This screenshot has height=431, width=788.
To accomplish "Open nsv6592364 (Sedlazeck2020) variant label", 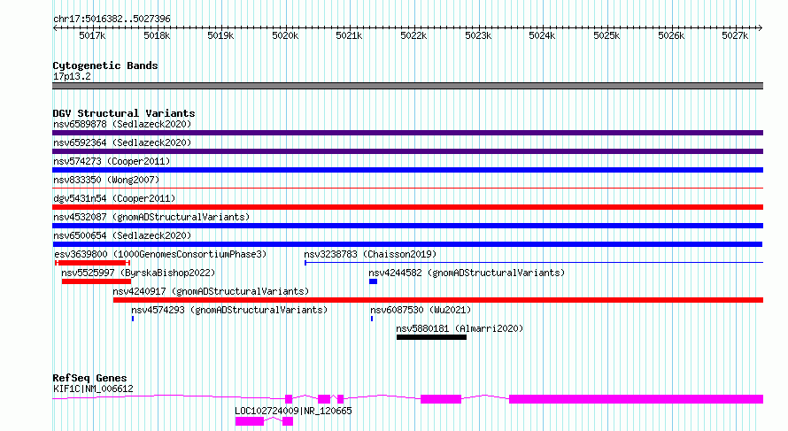I will [x=122, y=142].
